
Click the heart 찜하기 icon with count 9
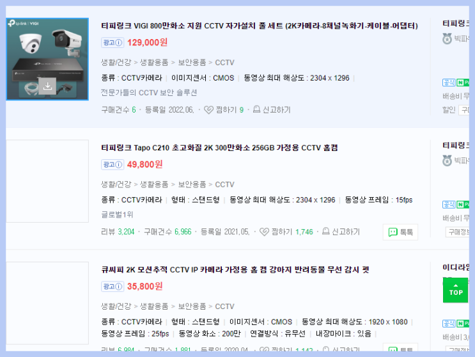click(208, 109)
